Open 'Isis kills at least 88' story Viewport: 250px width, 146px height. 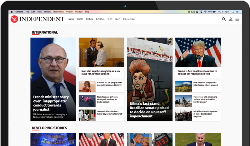[x=205, y=114]
